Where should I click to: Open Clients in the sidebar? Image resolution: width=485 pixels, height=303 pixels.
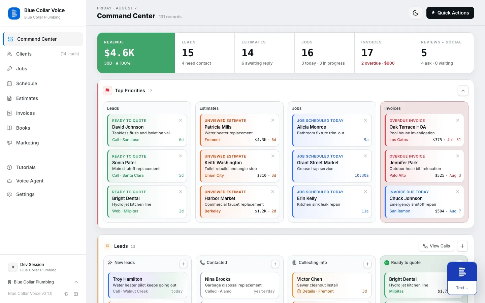(x=43, y=54)
